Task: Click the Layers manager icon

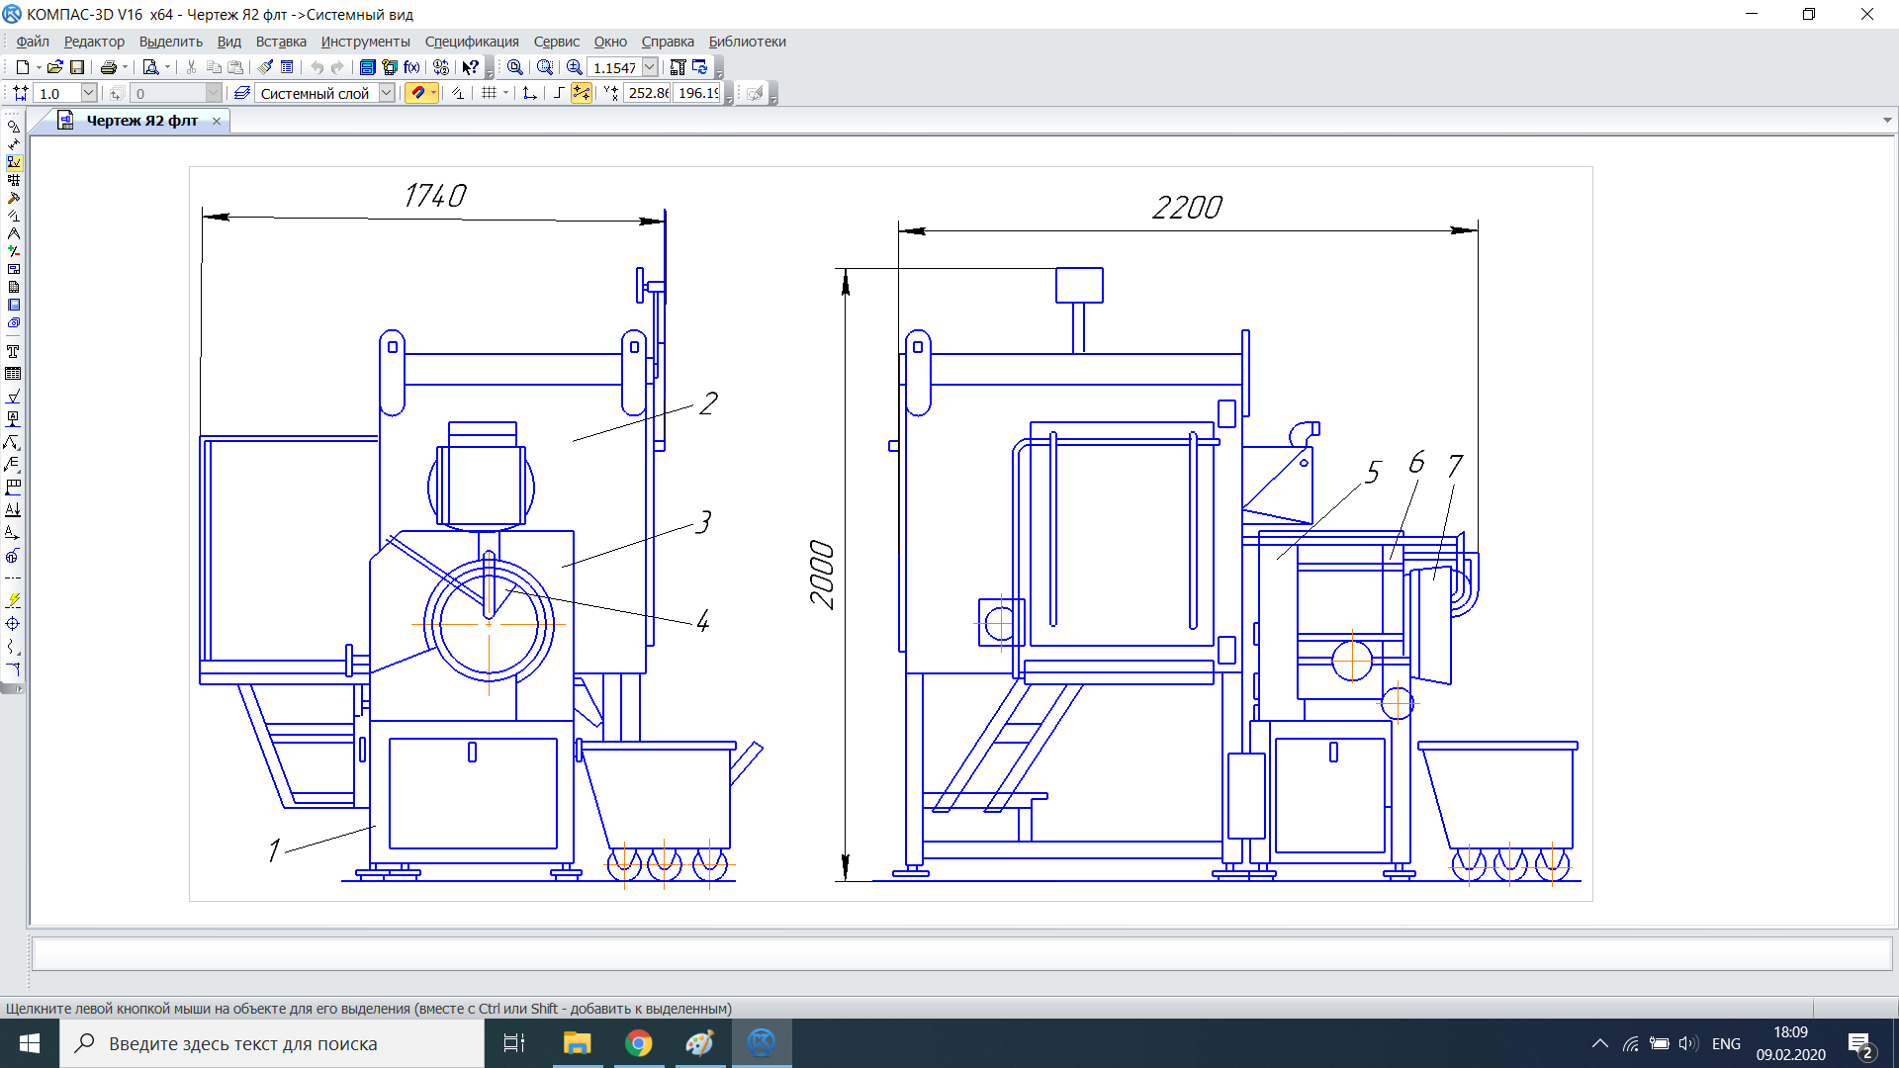Action: (241, 93)
